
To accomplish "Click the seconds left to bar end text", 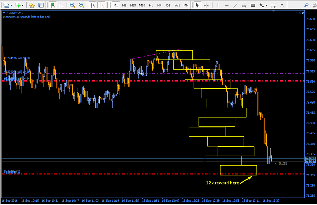I will [x=26, y=17].
